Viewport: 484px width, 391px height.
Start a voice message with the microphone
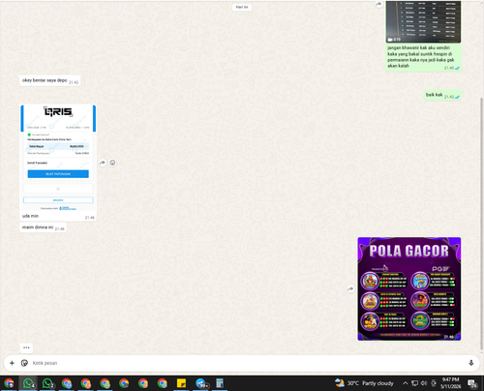pos(471,363)
